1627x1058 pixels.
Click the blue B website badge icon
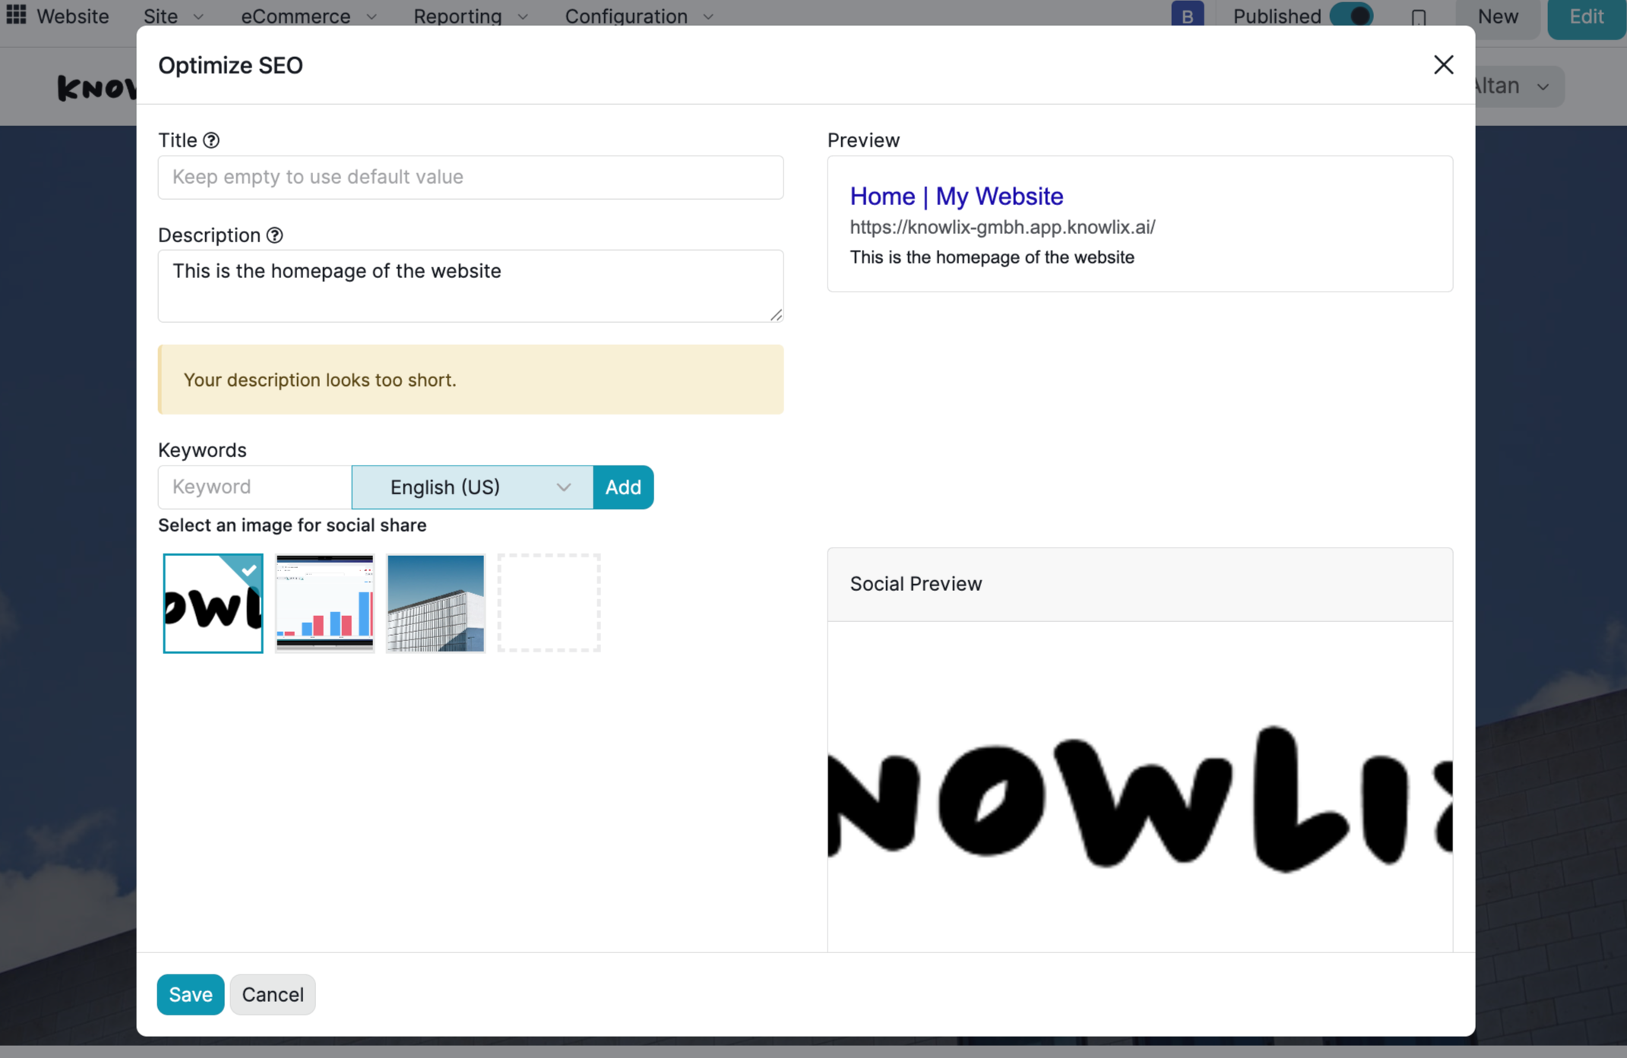1187,16
